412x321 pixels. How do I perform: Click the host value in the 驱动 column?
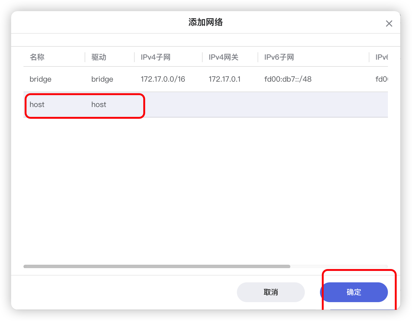99,105
